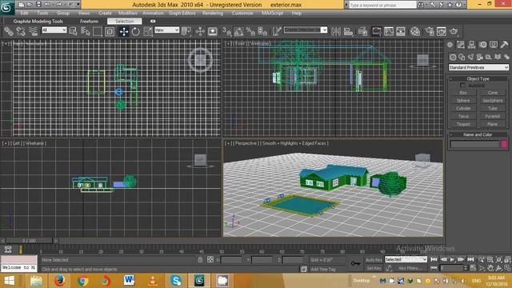The height and width of the screenshot is (288, 512).
Task: Click the Select and Manipulate tool
Action: coord(200,31)
